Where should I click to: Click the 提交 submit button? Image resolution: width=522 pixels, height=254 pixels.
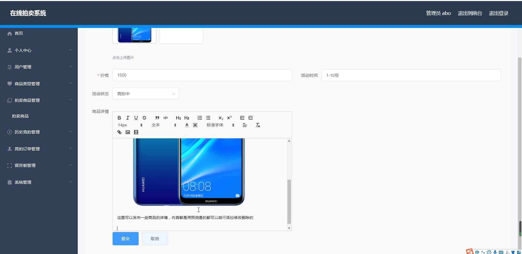(x=126, y=239)
